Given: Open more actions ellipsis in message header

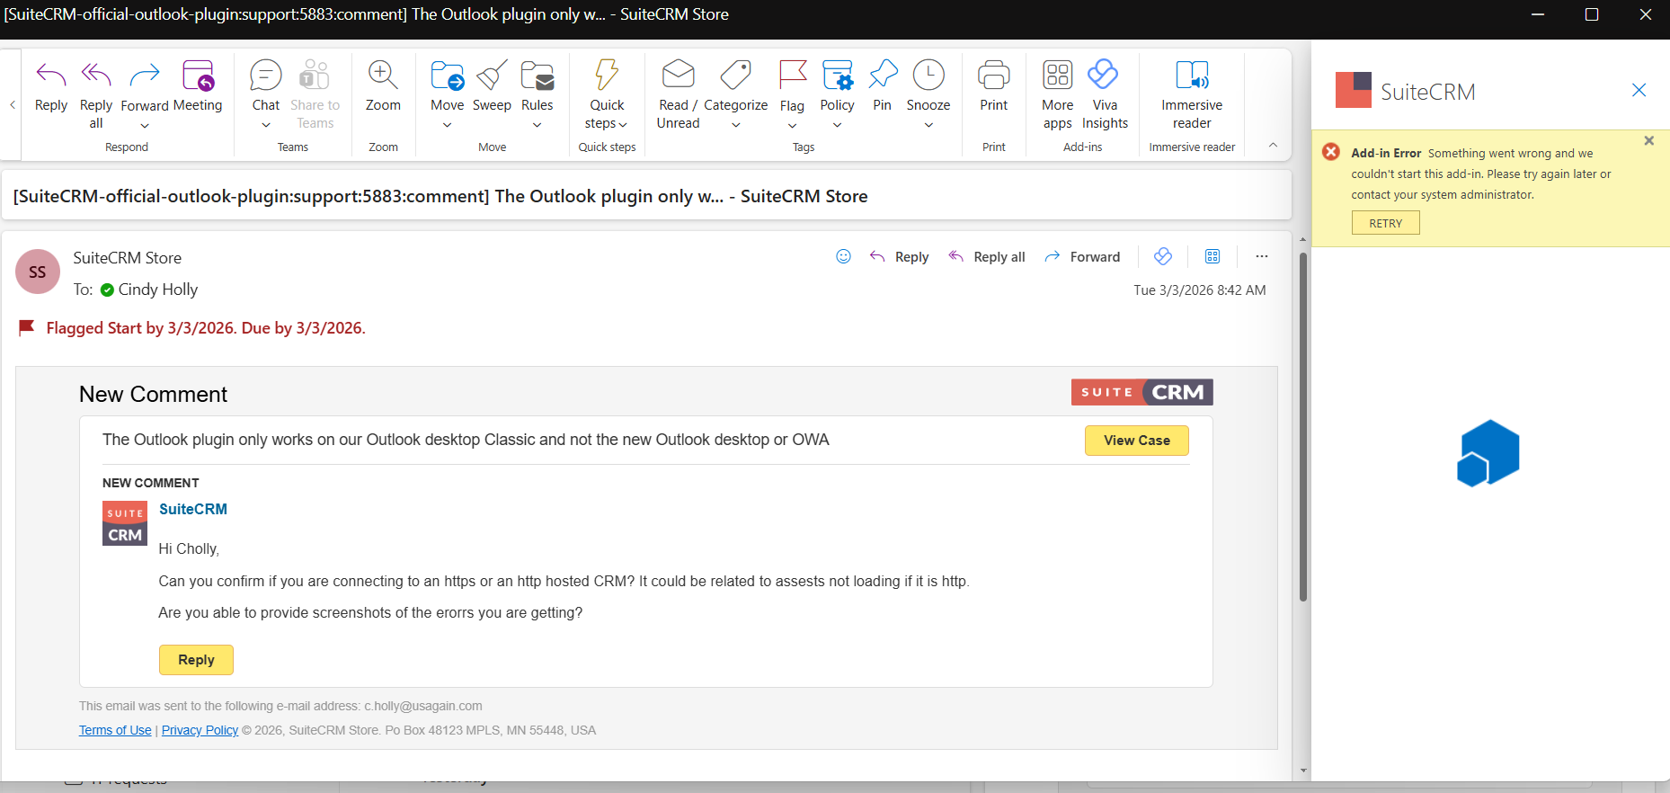Looking at the screenshot, I should pyautogui.click(x=1262, y=257).
